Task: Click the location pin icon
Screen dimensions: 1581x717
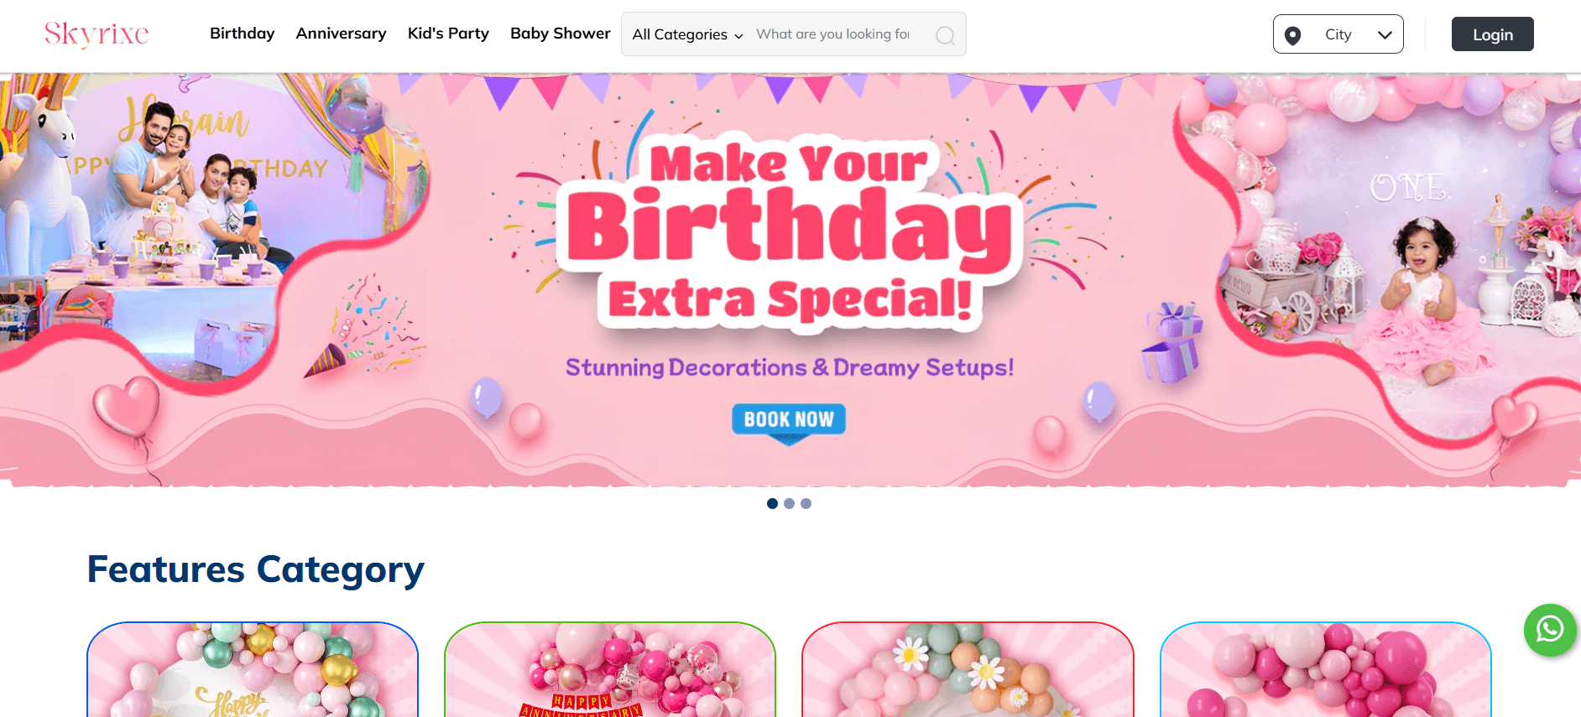Action: pos(1293,35)
